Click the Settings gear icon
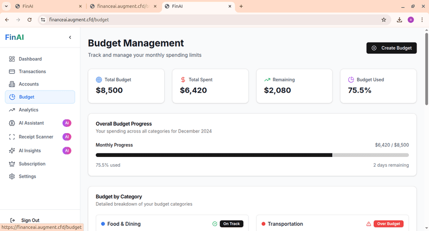The width and height of the screenshot is (429, 231). pos(12,176)
